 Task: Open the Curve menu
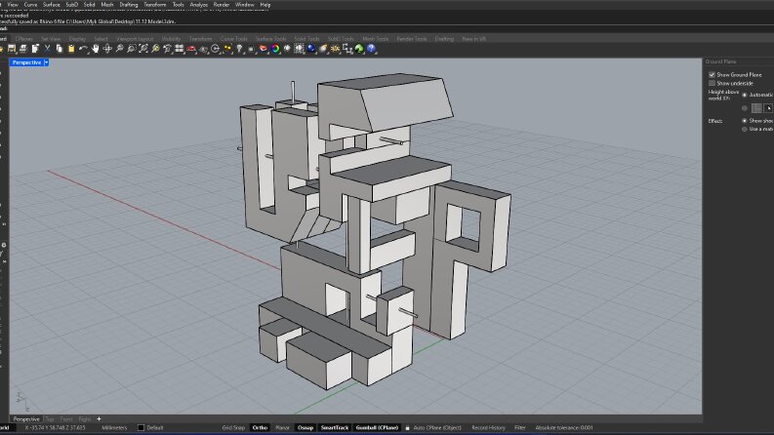pos(30,5)
